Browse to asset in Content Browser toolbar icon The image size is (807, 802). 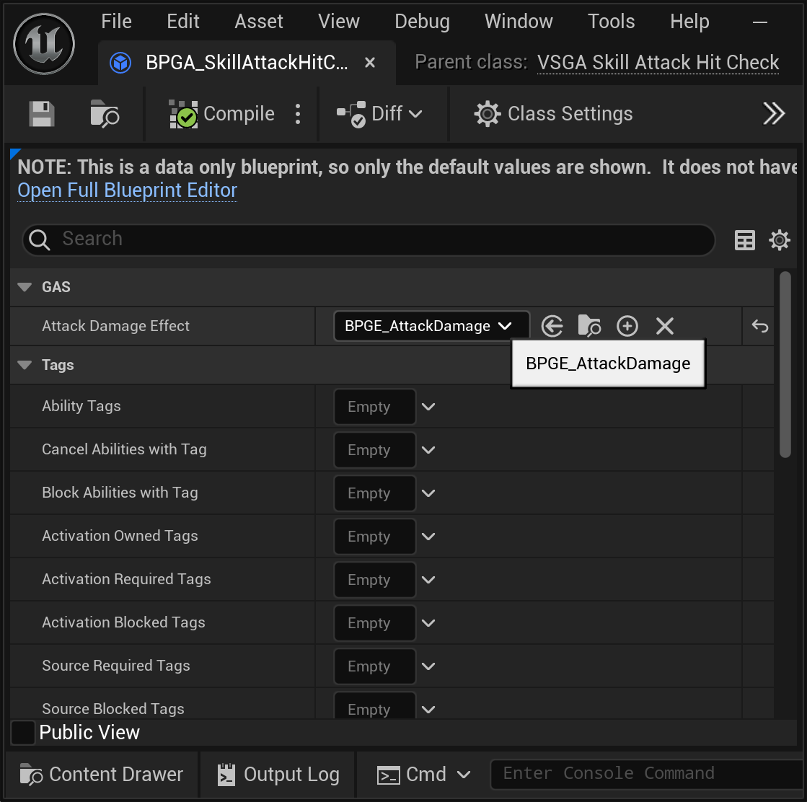coord(105,114)
